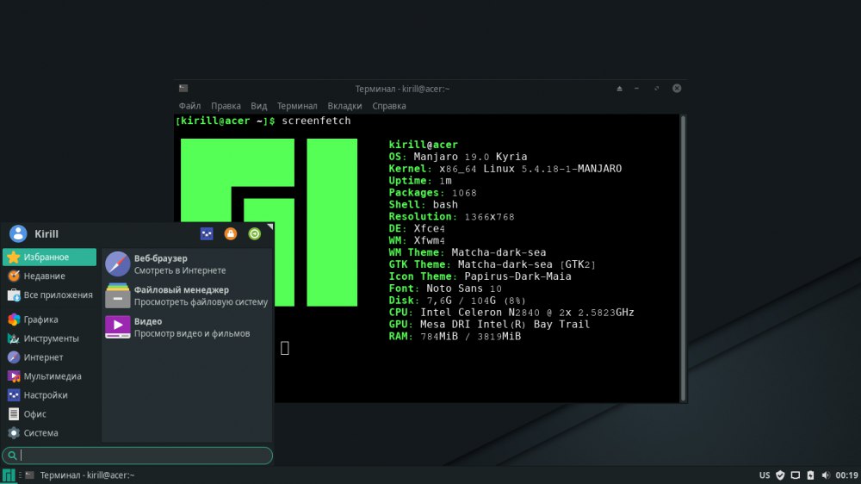Viewport: 861px width, 484px height.
Task: Click the US keyboard layout indicator
Action: [x=765, y=475]
